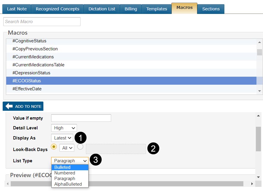Open the Detail Level dropdown
The image size is (263, 191).
point(64,128)
